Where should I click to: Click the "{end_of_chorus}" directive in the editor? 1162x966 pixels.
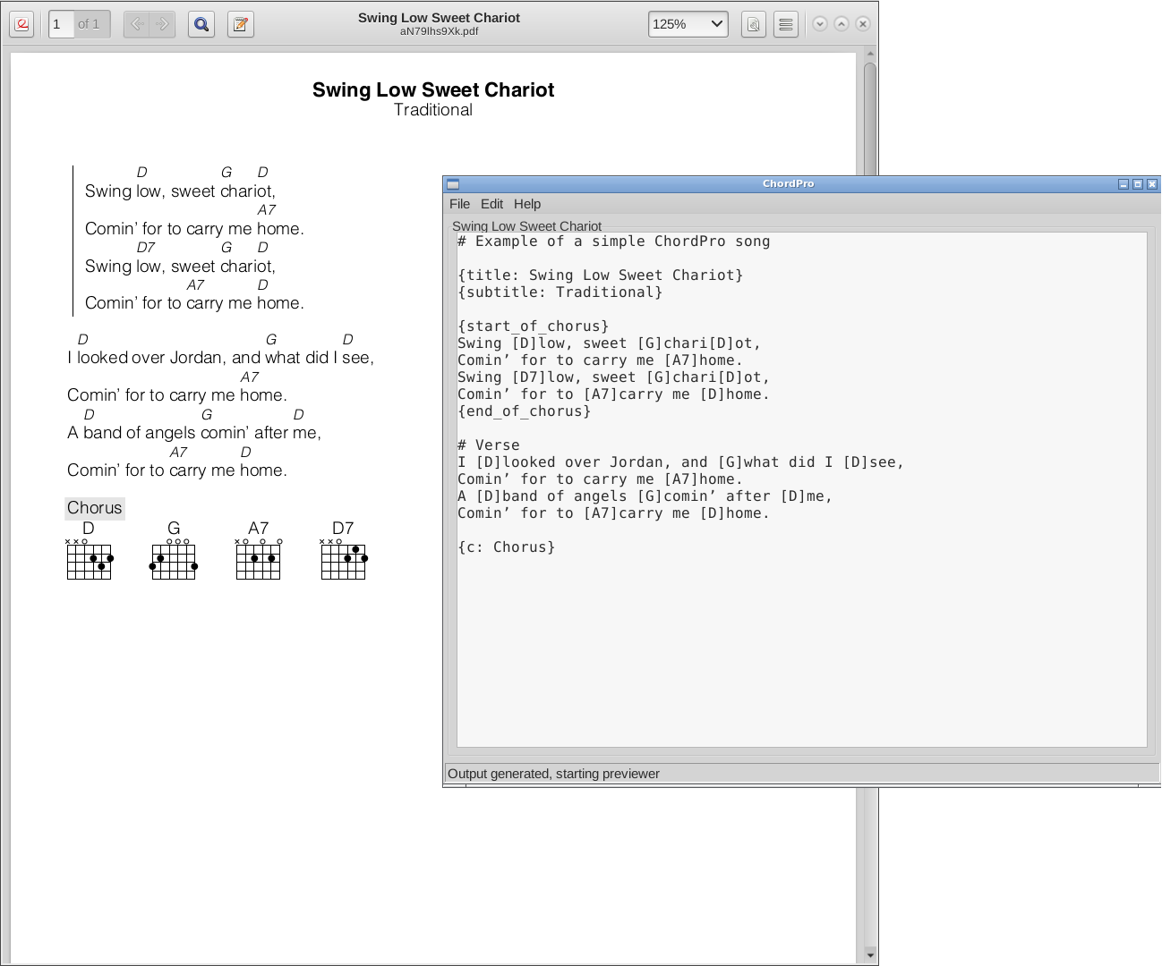pyautogui.click(x=524, y=411)
